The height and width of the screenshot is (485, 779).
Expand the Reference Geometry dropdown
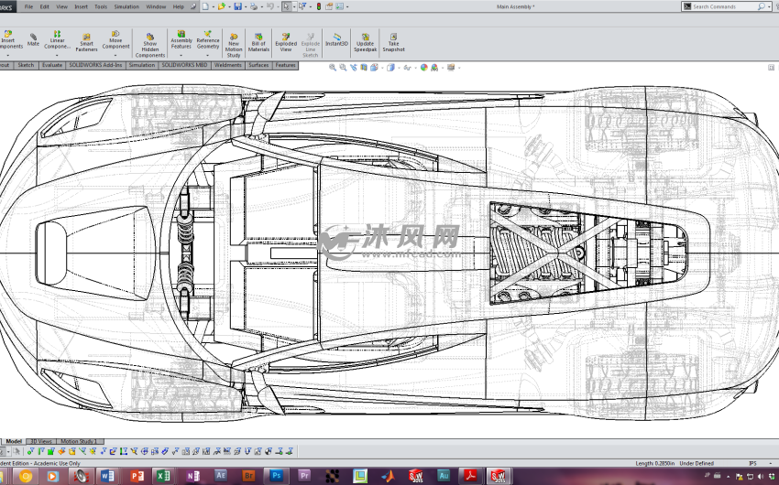click(x=208, y=54)
